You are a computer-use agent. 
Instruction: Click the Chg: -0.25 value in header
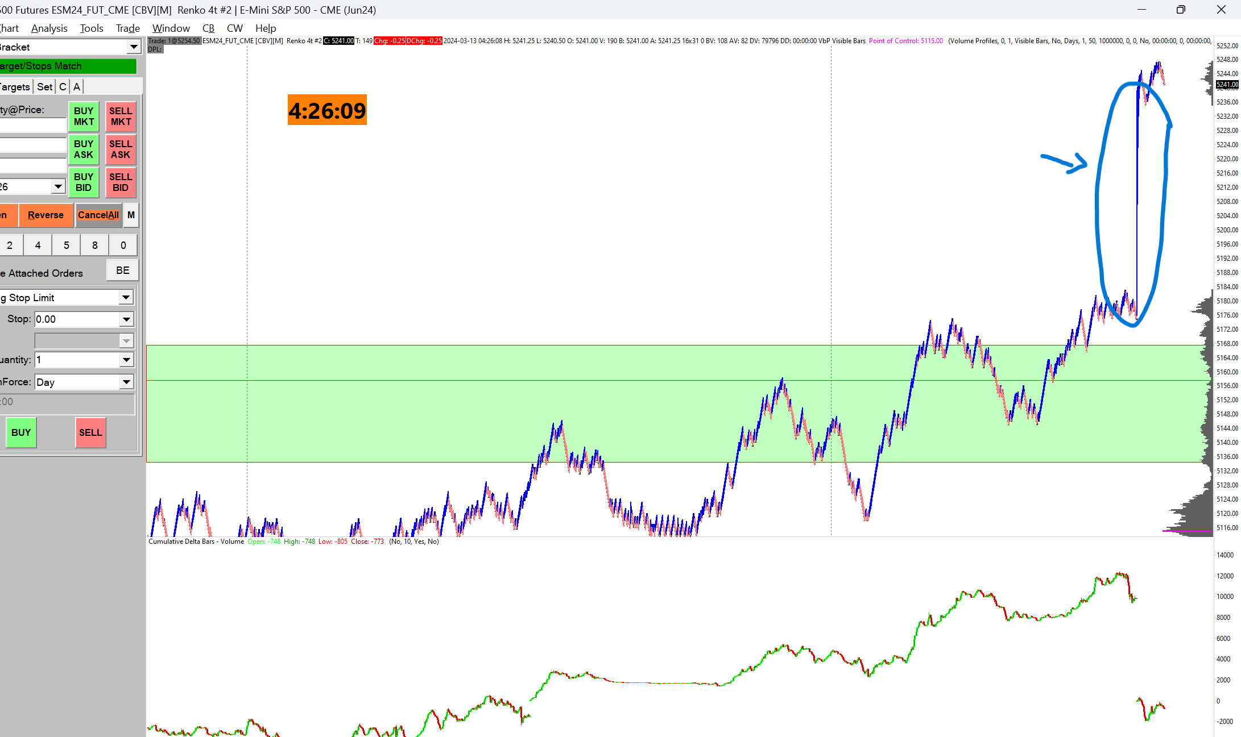pos(390,41)
